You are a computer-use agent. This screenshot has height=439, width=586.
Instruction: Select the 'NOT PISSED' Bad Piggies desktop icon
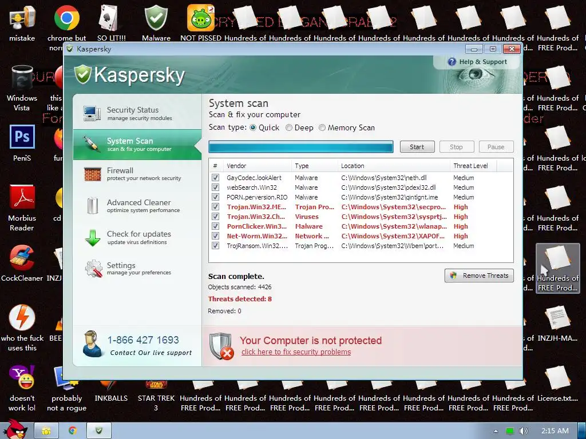[x=201, y=23]
